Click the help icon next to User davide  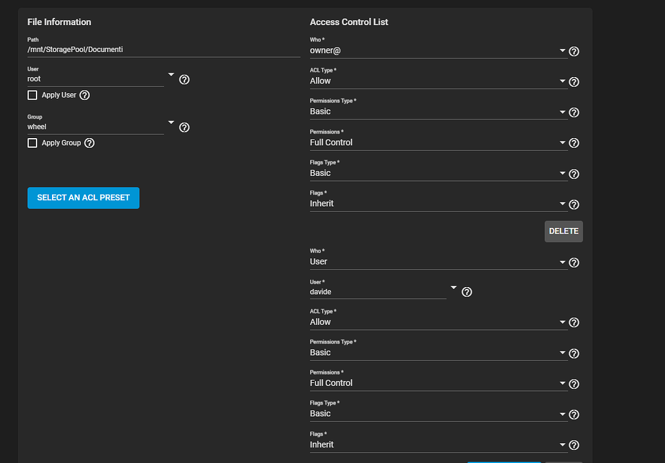[x=466, y=292]
